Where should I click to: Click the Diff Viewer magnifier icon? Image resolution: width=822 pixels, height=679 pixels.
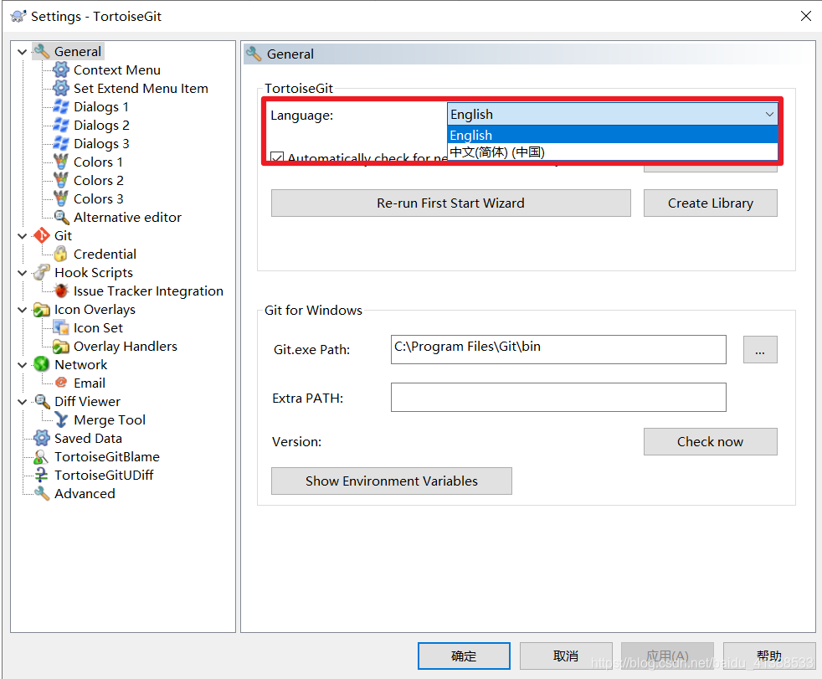[41, 401]
